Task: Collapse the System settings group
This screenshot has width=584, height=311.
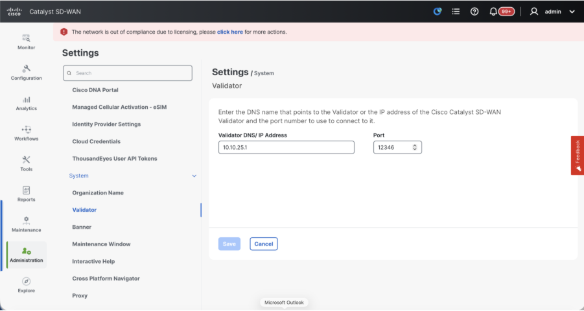Action: (194, 176)
